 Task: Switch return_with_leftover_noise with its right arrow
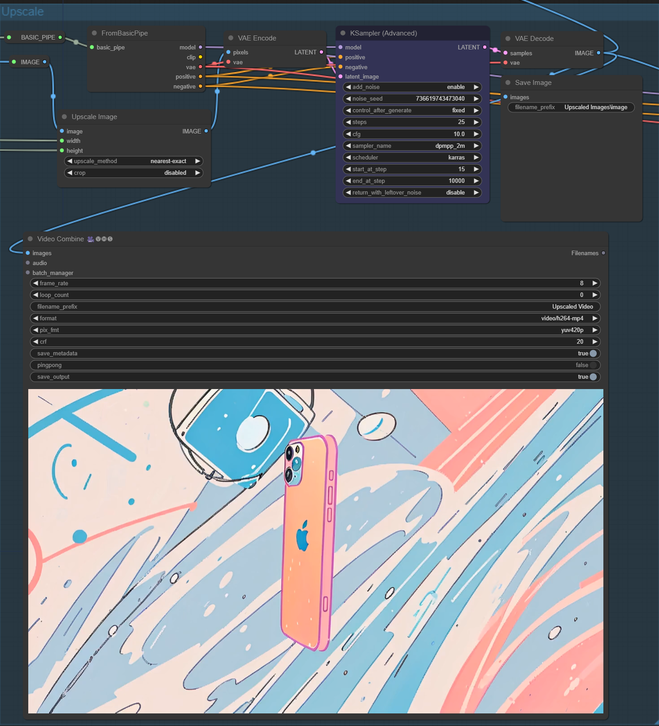476,193
